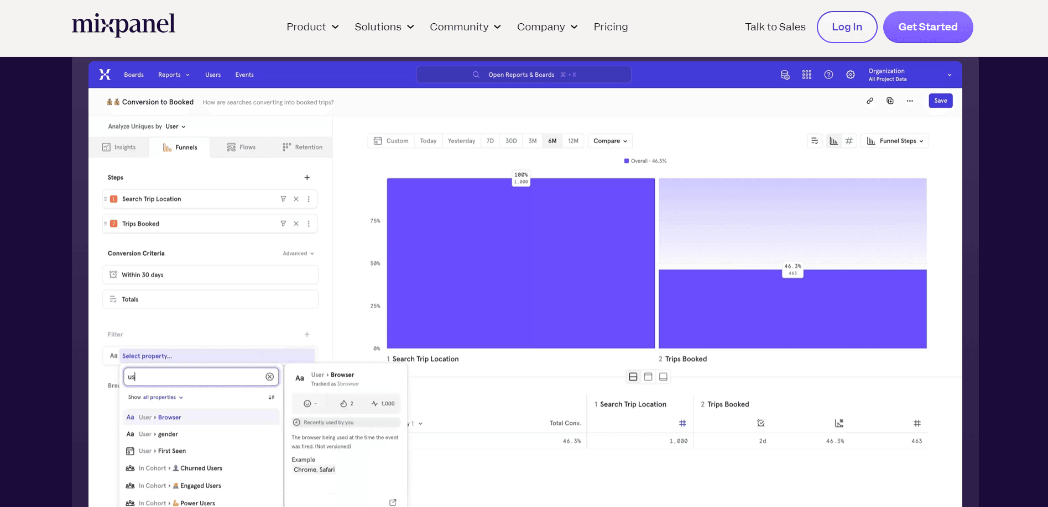Open the Compare dropdown above the chart
Screen dimensions: 1048x507
click(x=609, y=141)
